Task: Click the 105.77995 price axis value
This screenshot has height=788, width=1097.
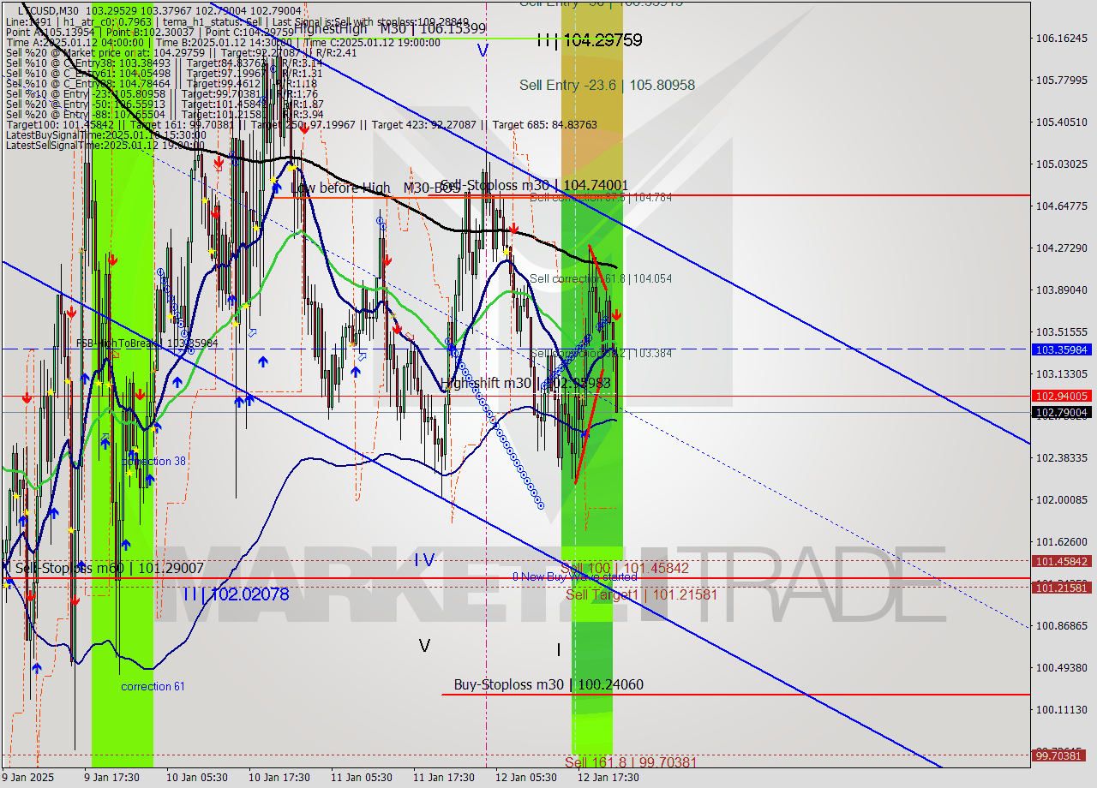Action: [x=1061, y=81]
